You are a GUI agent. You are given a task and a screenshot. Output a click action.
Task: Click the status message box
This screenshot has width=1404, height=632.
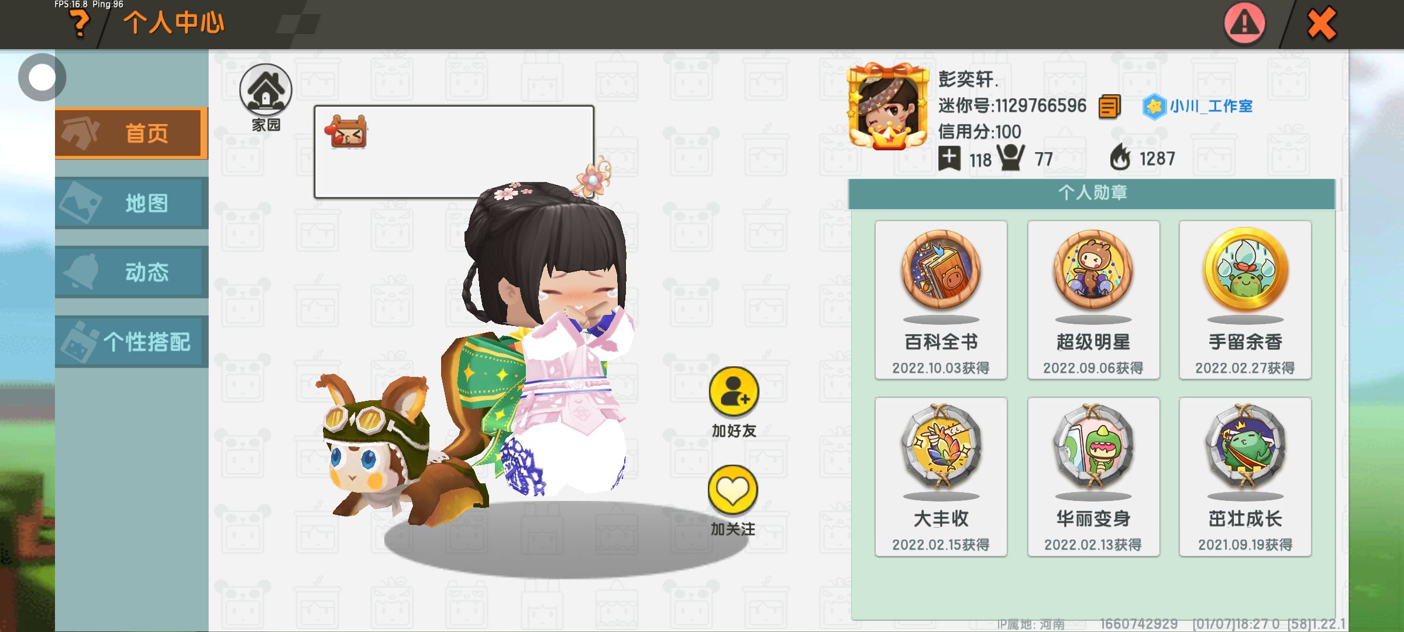point(454,152)
